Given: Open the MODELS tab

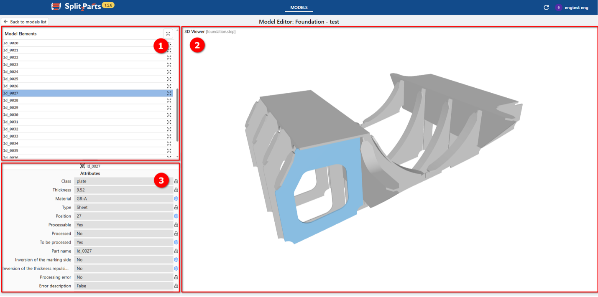Looking at the screenshot, I should coord(299,8).
